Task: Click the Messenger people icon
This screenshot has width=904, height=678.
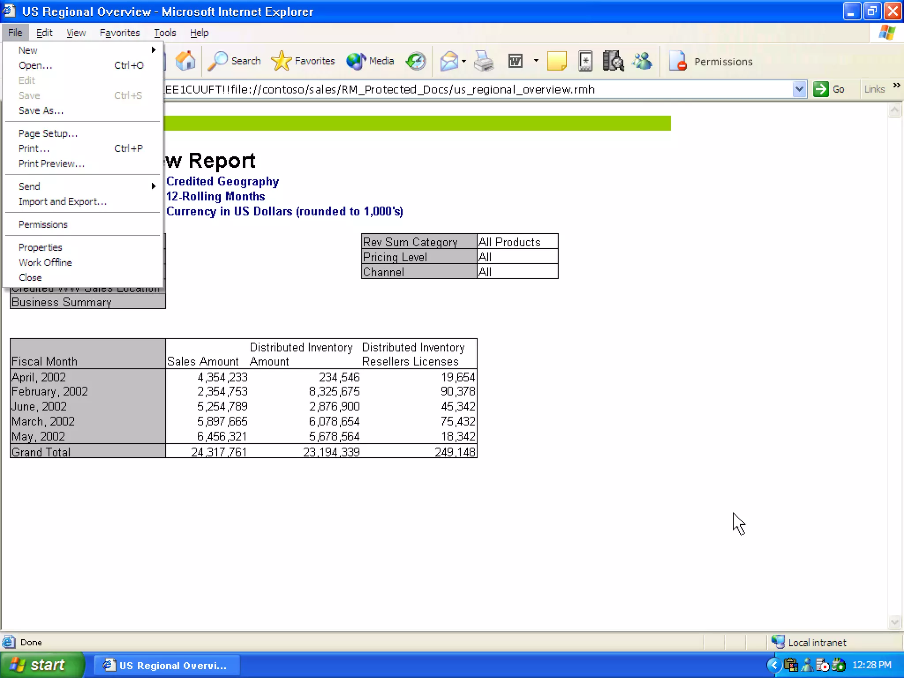Action: pyautogui.click(x=642, y=61)
